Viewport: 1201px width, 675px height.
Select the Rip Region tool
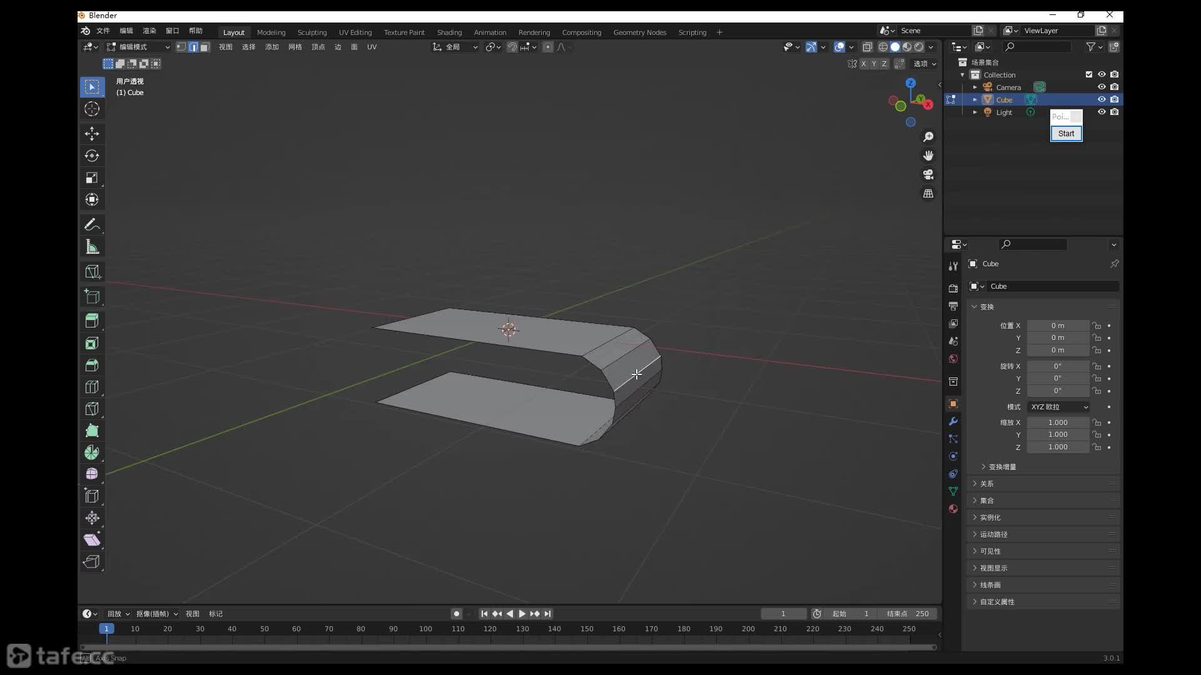pyautogui.click(x=92, y=561)
